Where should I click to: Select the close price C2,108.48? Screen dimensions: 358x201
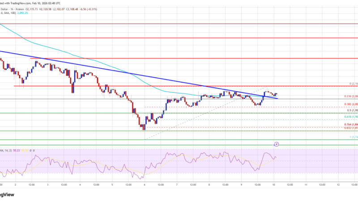(x=72, y=9)
